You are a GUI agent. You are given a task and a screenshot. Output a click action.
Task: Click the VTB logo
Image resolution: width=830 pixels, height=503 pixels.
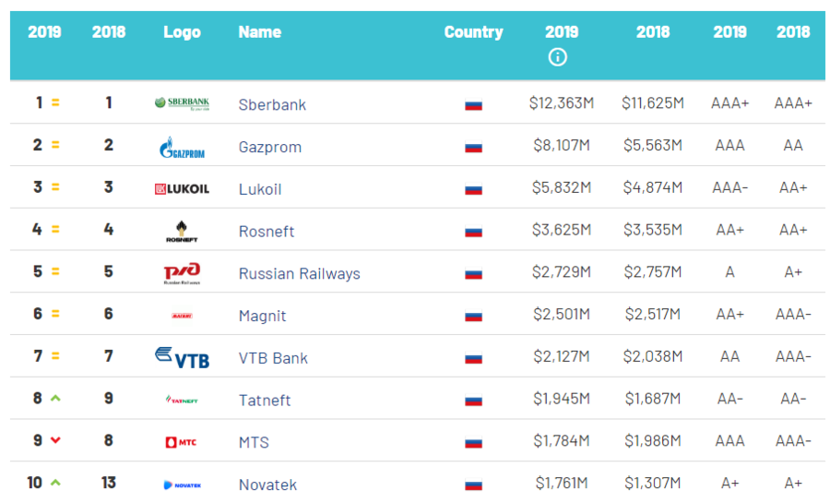tap(182, 357)
